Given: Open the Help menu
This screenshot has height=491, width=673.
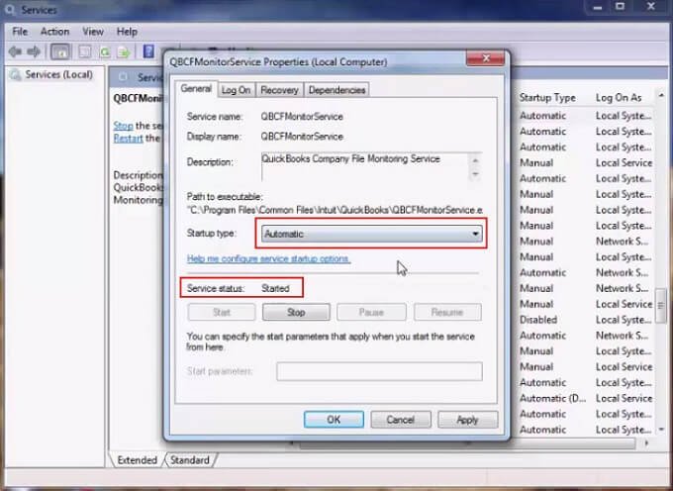Looking at the screenshot, I should click(127, 32).
